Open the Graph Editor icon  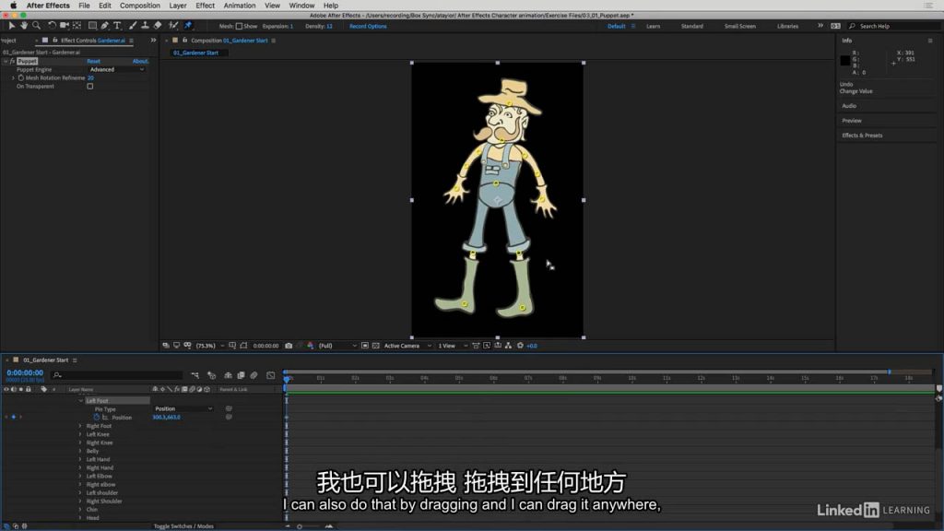click(x=271, y=375)
